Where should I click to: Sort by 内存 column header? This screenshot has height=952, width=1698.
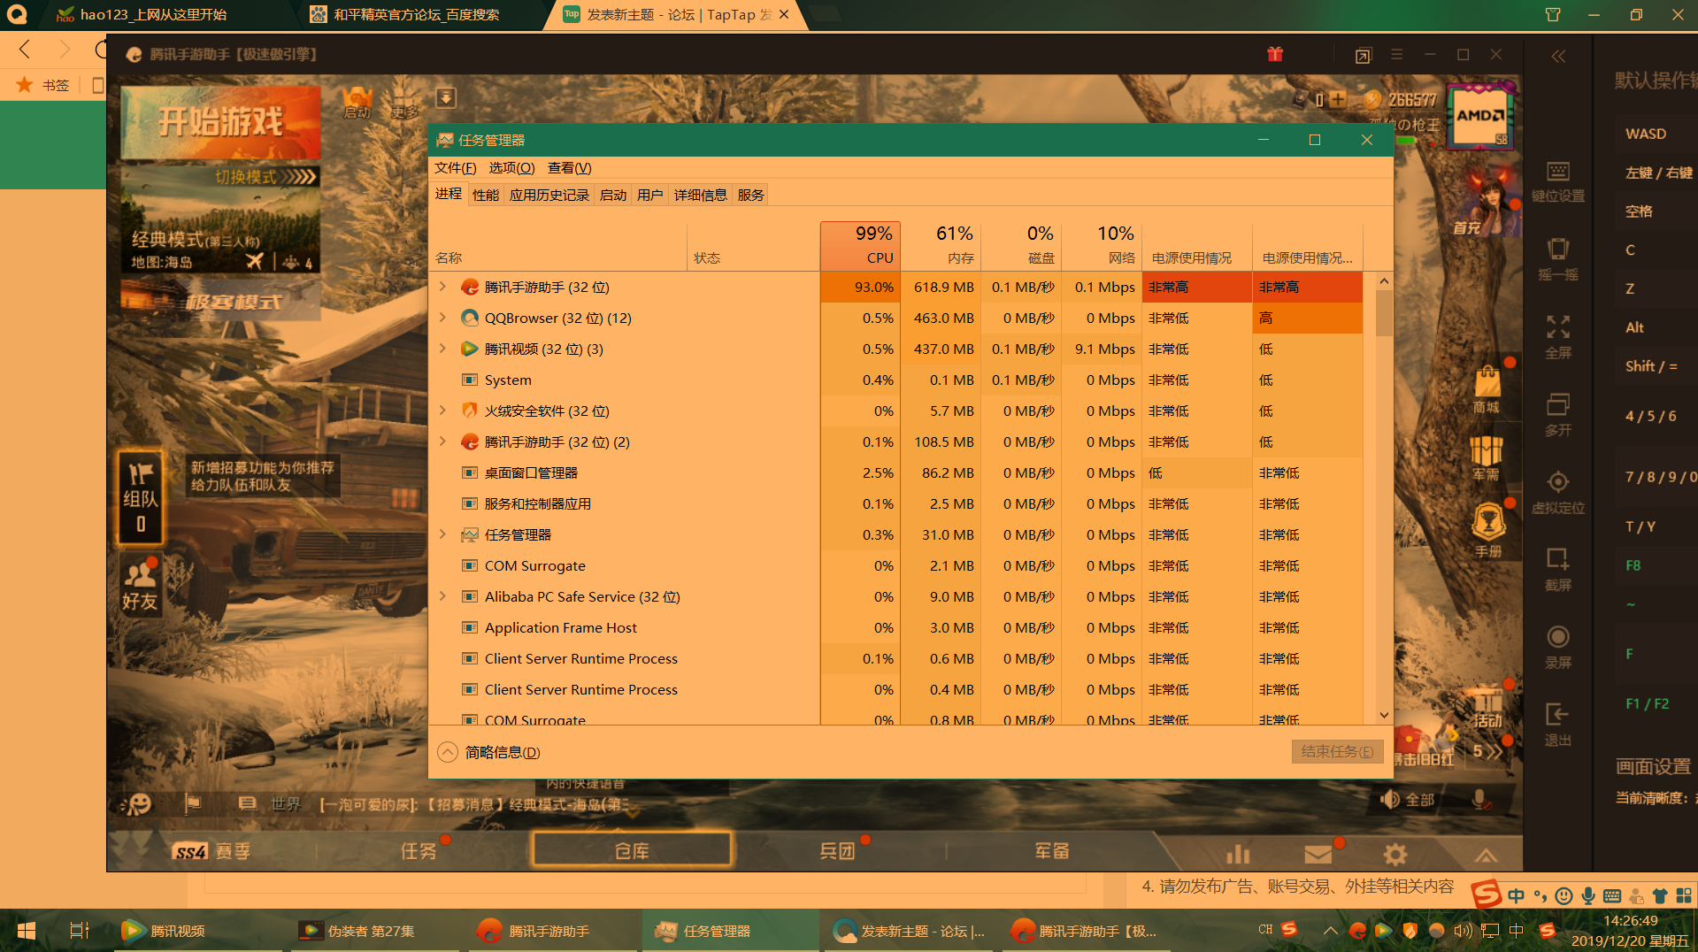coord(941,246)
